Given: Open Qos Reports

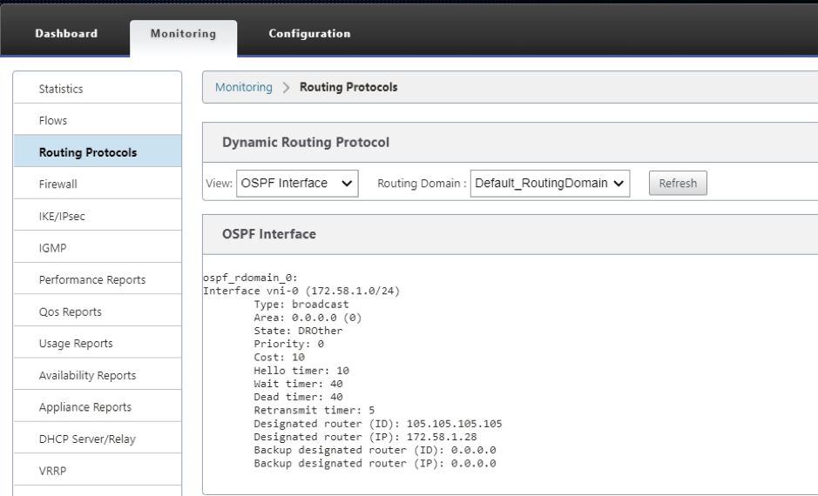Looking at the screenshot, I should 98,311.
